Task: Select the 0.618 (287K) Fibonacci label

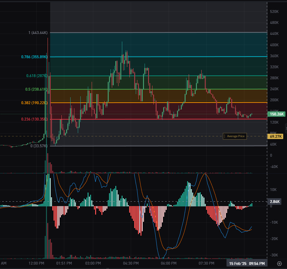Action: click(37, 76)
